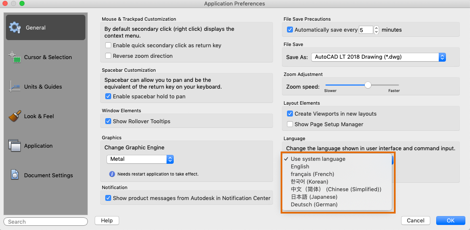Disable spacebar hold to pan
The width and height of the screenshot is (470, 230).
click(109, 96)
